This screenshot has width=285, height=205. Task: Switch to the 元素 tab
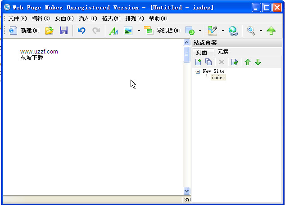coord(223,52)
